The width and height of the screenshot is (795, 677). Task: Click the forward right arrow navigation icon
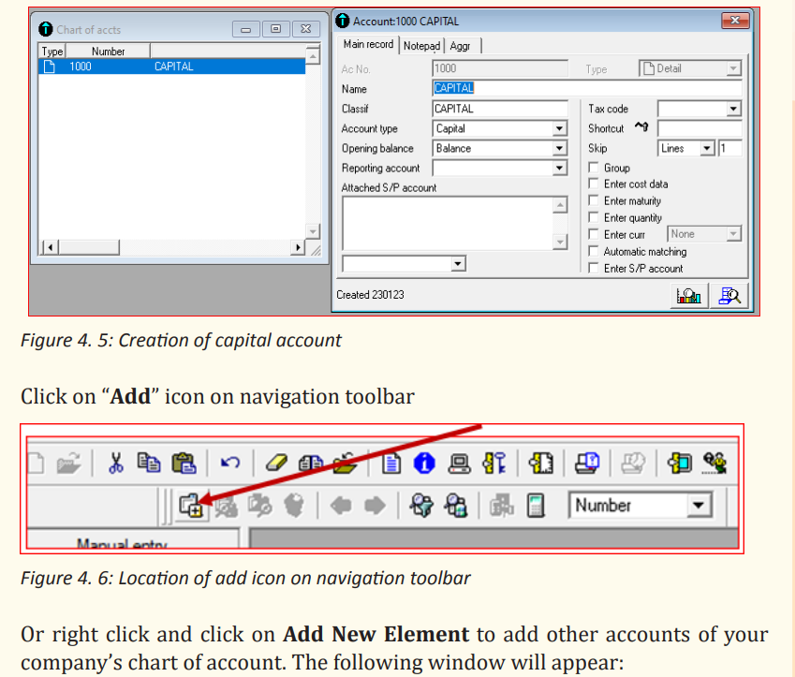[x=375, y=506]
